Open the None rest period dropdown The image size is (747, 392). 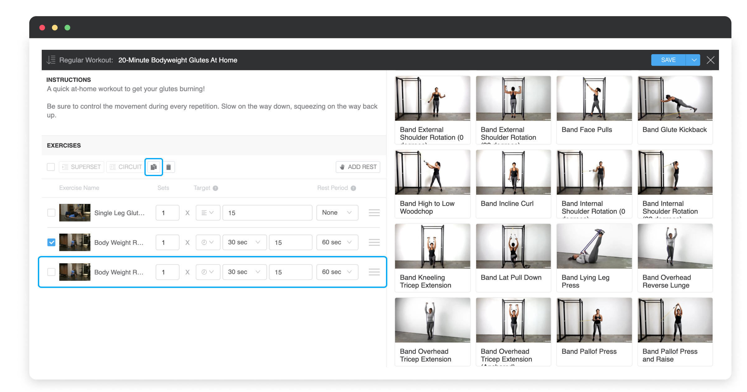[x=337, y=213]
